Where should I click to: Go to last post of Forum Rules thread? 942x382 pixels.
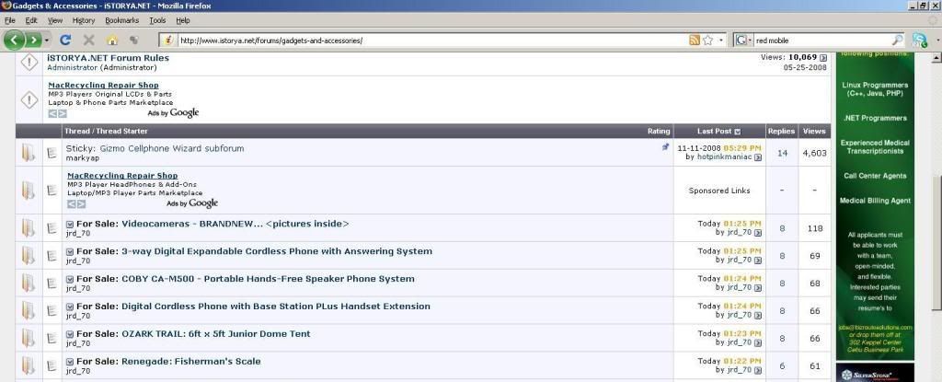823,58
